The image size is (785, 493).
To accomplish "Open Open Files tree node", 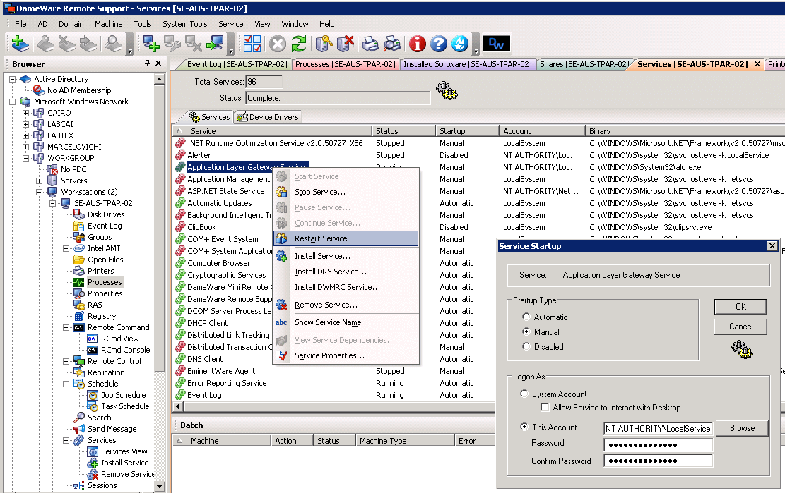I will point(105,260).
